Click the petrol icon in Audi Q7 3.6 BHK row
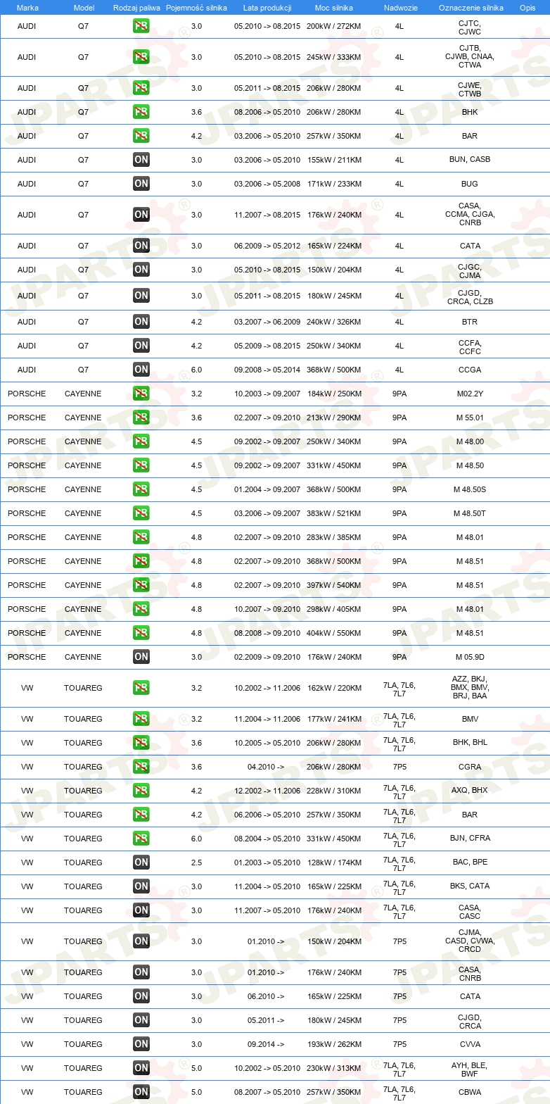This screenshot has width=550, height=1104. [141, 112]
